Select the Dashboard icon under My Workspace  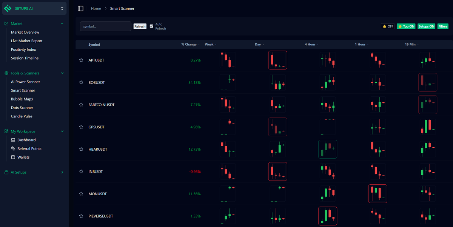click(x=13, y=140)
